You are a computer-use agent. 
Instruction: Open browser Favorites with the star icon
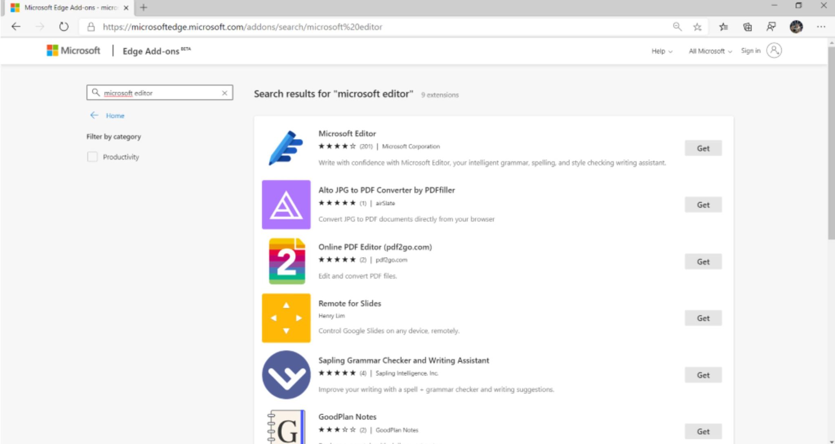[698, 26]
